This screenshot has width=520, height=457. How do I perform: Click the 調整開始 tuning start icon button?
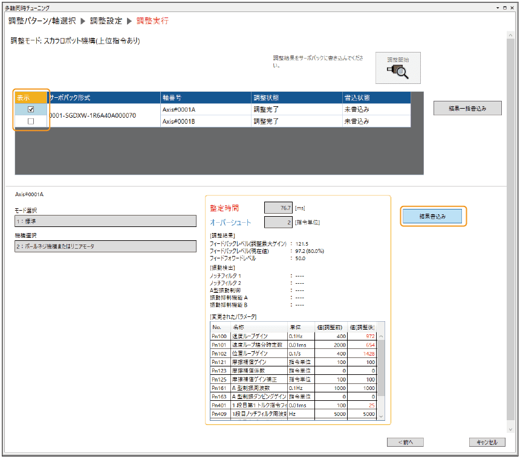(397, 68)
